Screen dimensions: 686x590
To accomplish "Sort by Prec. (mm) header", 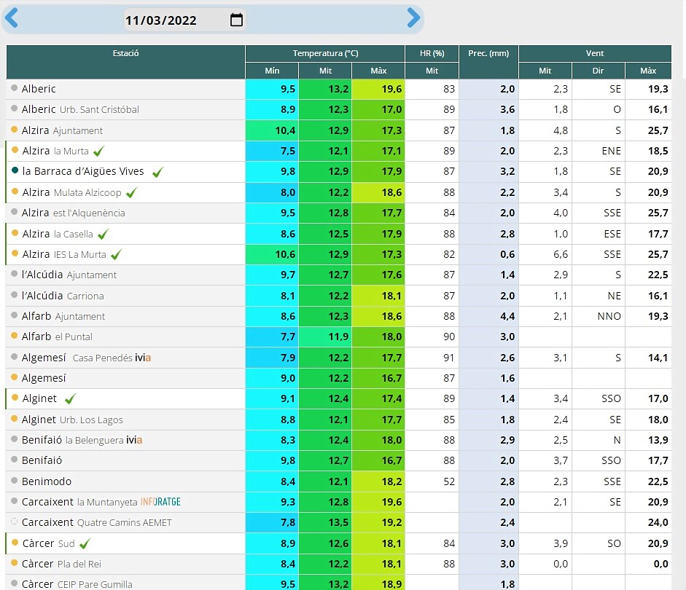I will coord(488,62).
